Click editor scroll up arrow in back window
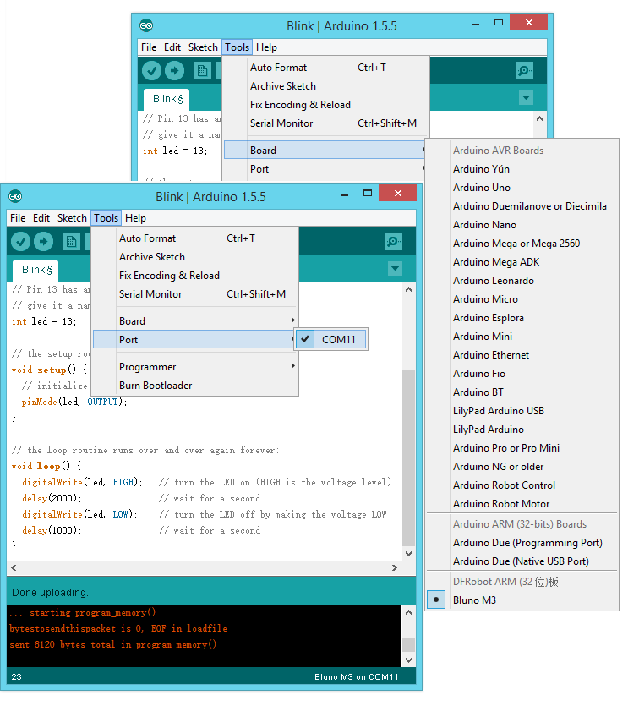Viewport: 628px width, 701px height. 539,118
